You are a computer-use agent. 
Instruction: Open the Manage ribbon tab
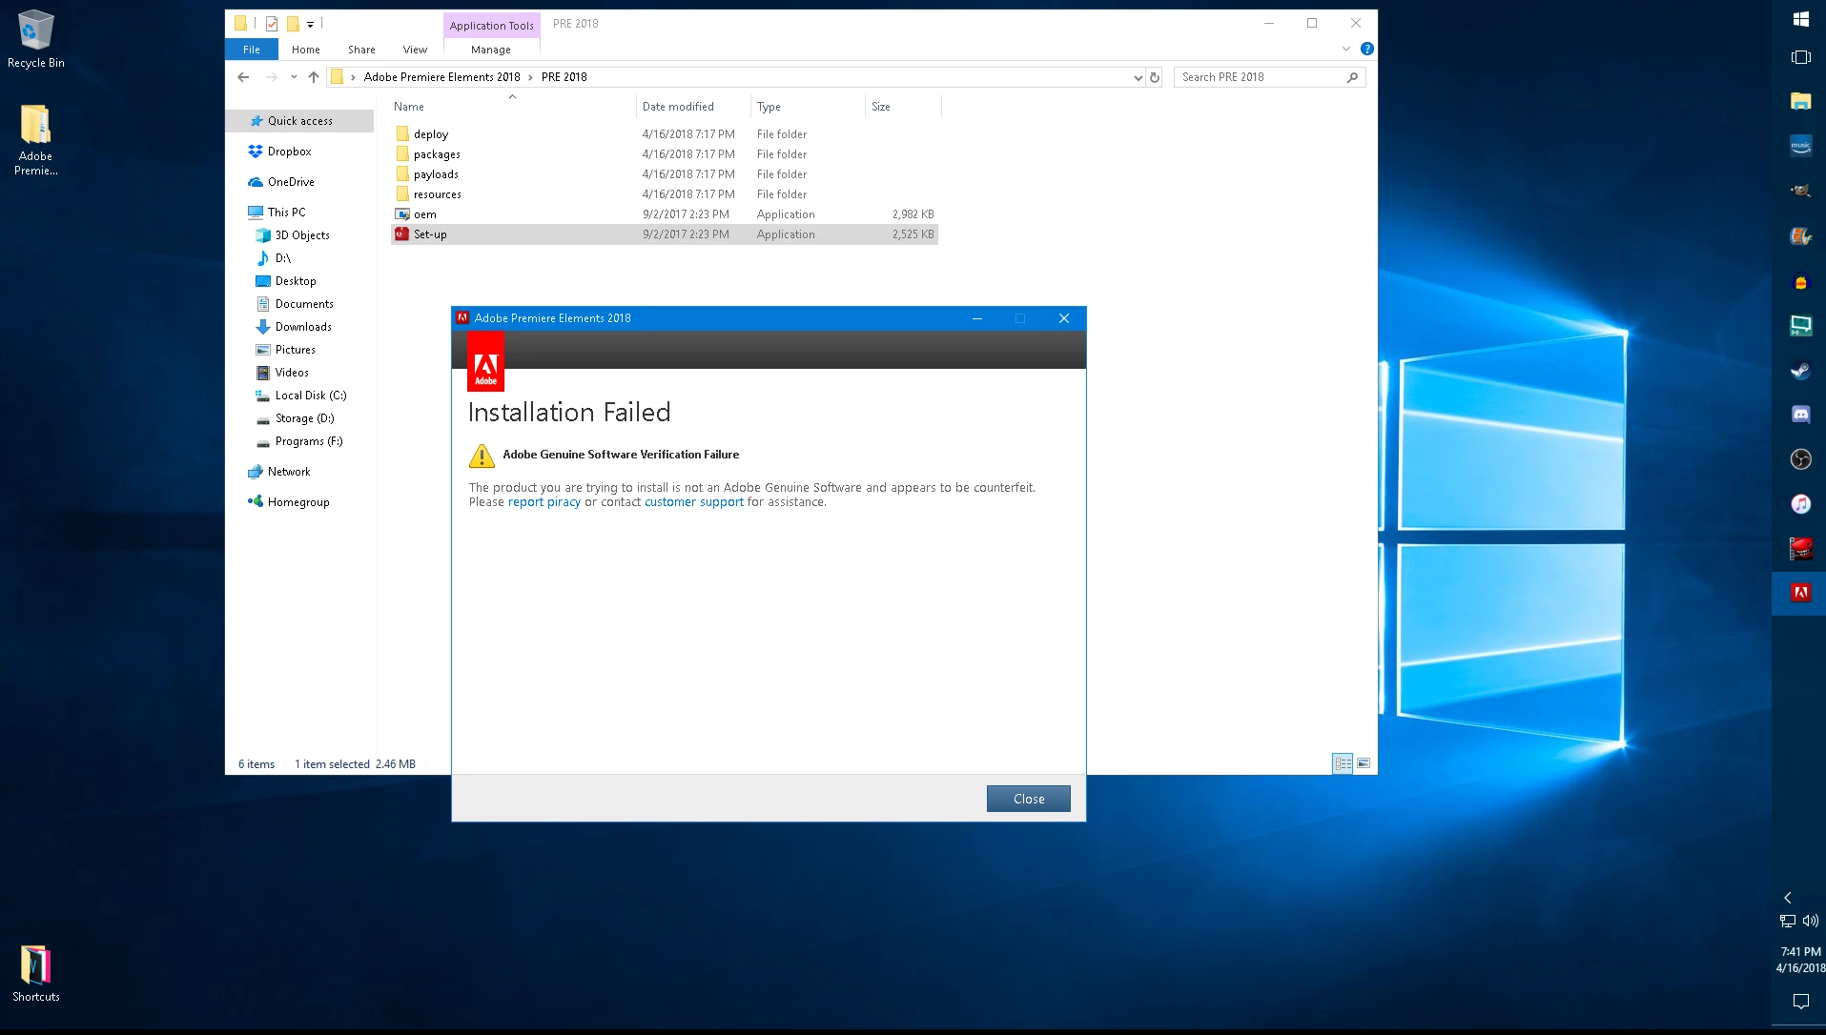[x=491, y=50]
